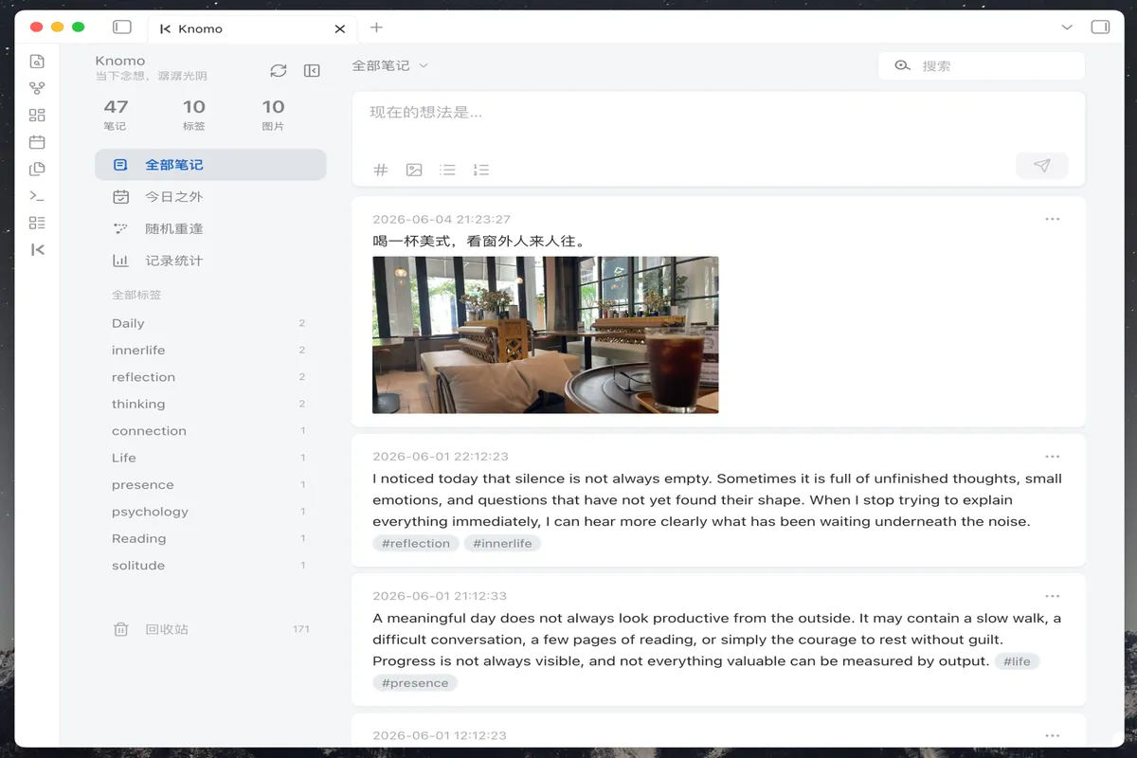Click the 全部标签 section heading
The image size is (1137, 758).
coord(136,295)
